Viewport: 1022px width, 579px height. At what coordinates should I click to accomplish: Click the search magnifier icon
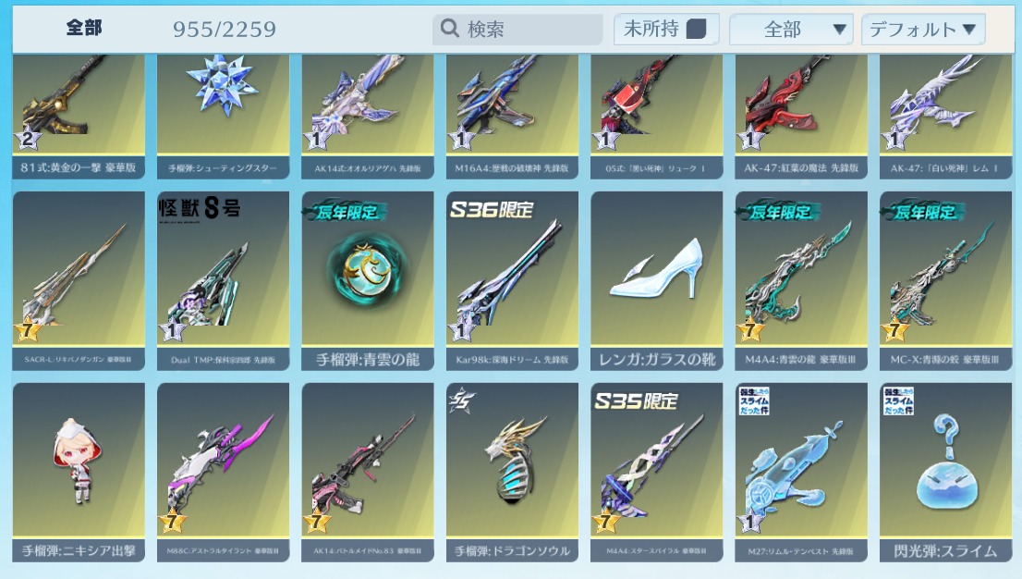click(x=450, y=28)
